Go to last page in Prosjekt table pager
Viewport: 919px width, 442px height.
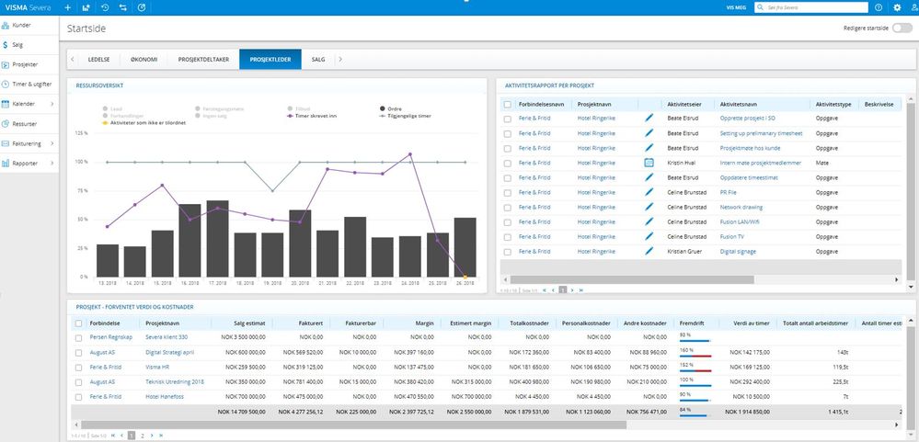[x=161, y=436]
